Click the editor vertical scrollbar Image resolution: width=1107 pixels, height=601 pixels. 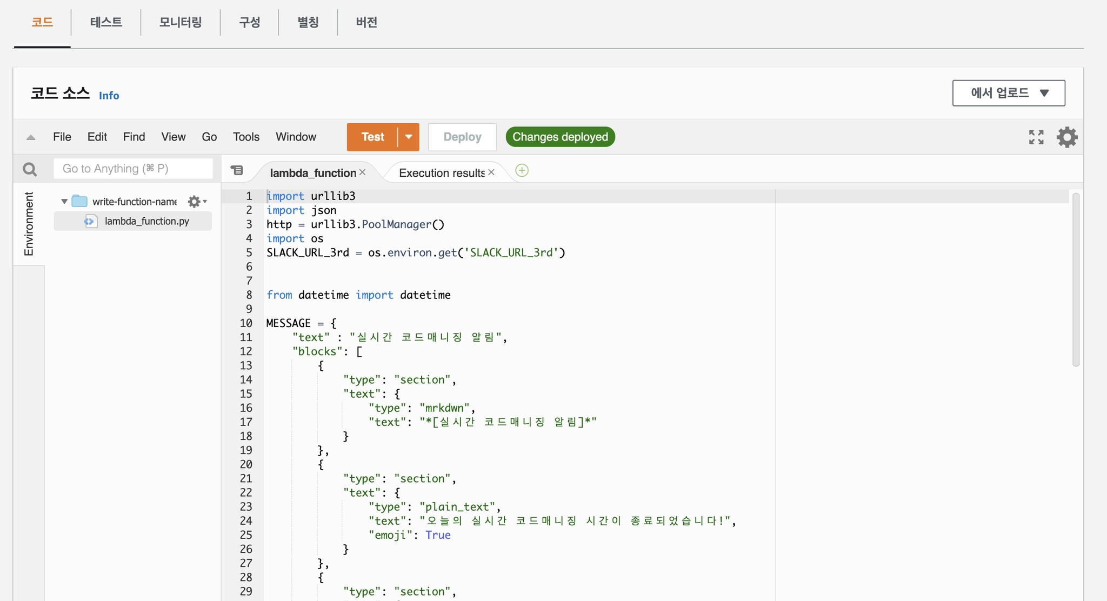click(1075, 279)
